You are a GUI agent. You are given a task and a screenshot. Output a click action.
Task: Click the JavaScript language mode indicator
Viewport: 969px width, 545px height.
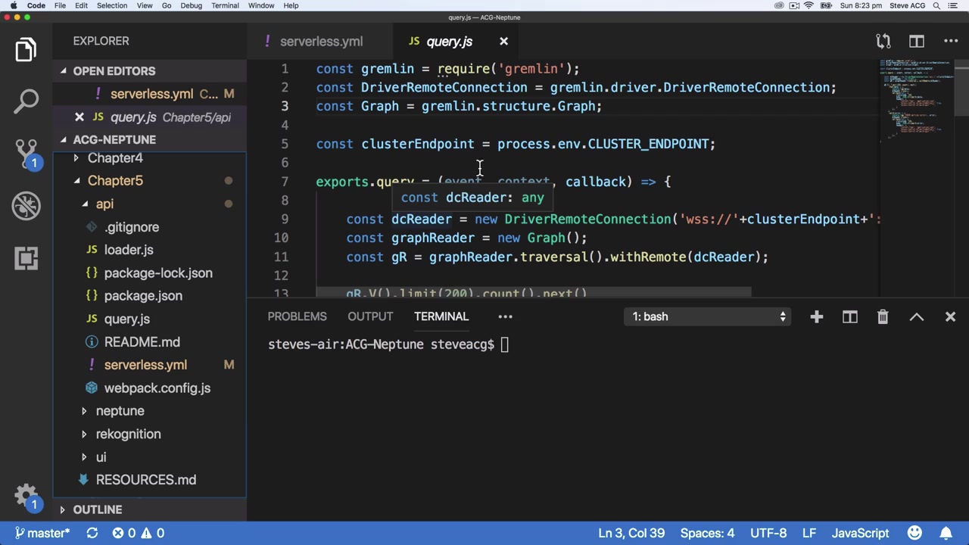(860, 533)
